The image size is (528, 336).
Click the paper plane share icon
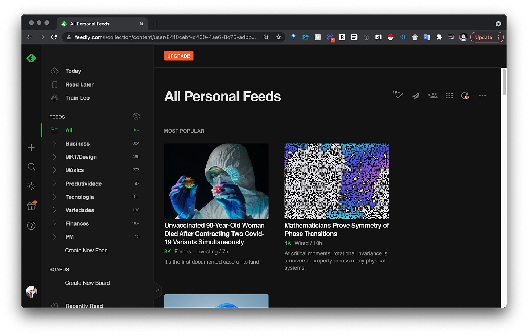pyautogui.click(x=416, y=96)
